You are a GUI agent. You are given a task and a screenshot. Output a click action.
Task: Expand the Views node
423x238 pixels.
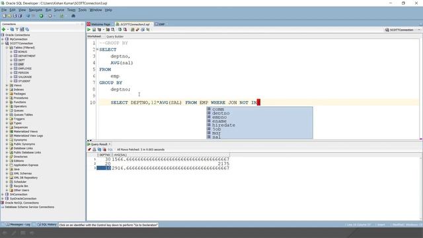pyautogui.click(x=7, y=85)
